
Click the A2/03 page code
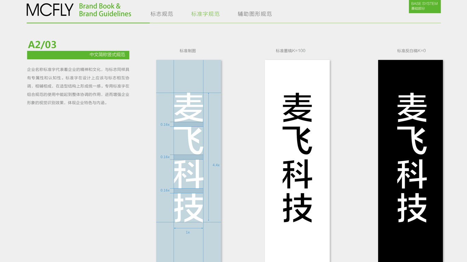(x=42, y=45)
